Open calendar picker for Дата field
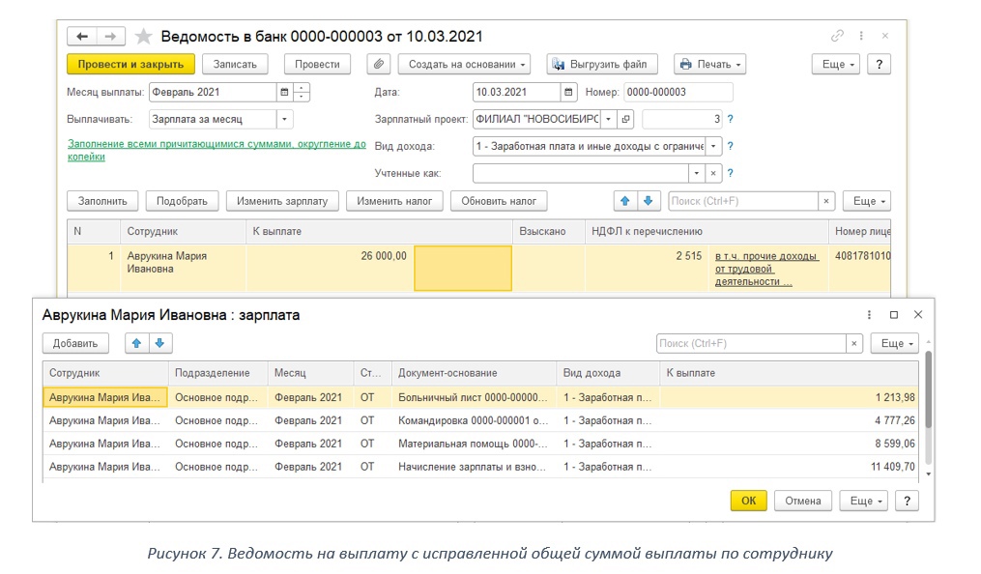981x574 pixels. 568,92
